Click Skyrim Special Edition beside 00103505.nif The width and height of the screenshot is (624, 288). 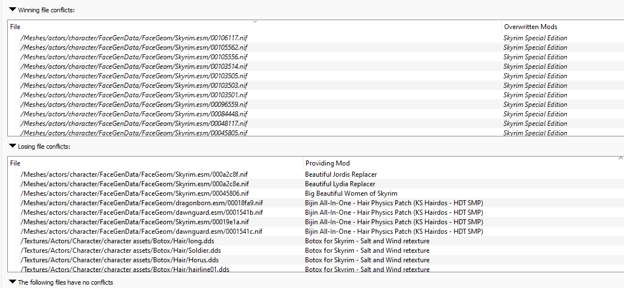click(535, 76)
